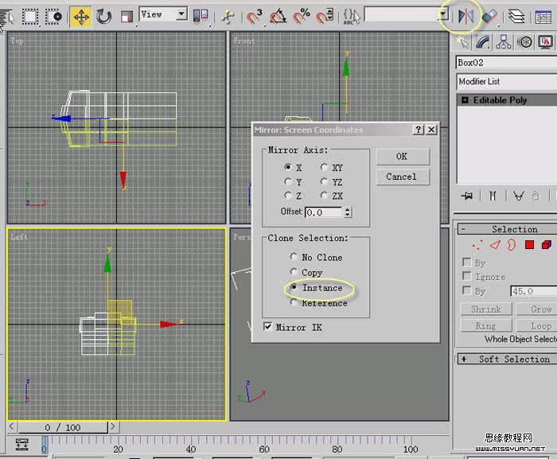
Task: Switch to the Display command panel tab
Action: pos(545,42)
